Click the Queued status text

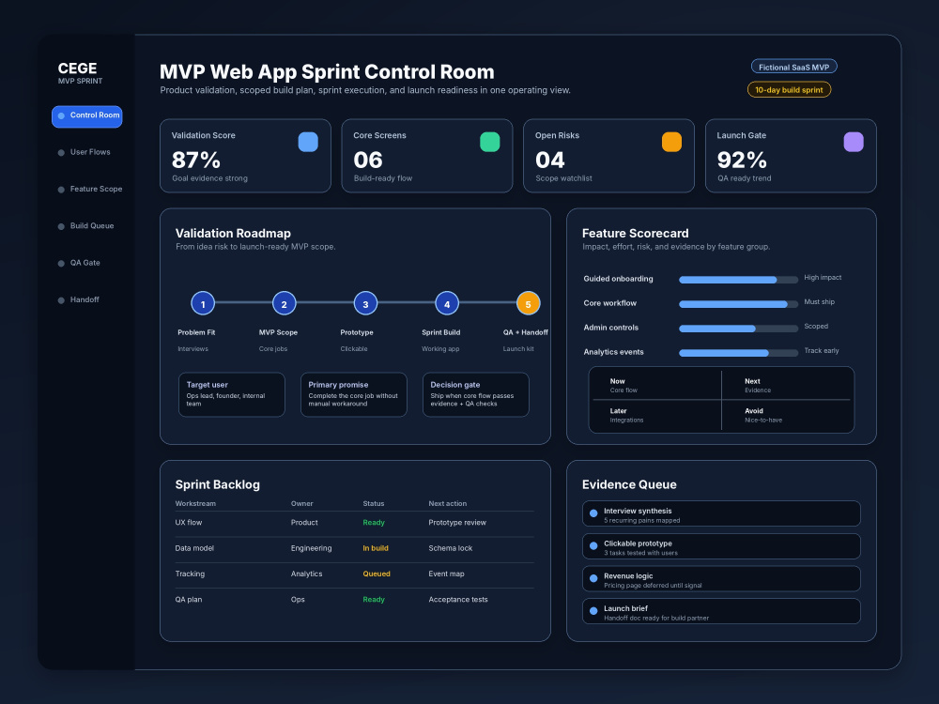[x=377, y=574]
